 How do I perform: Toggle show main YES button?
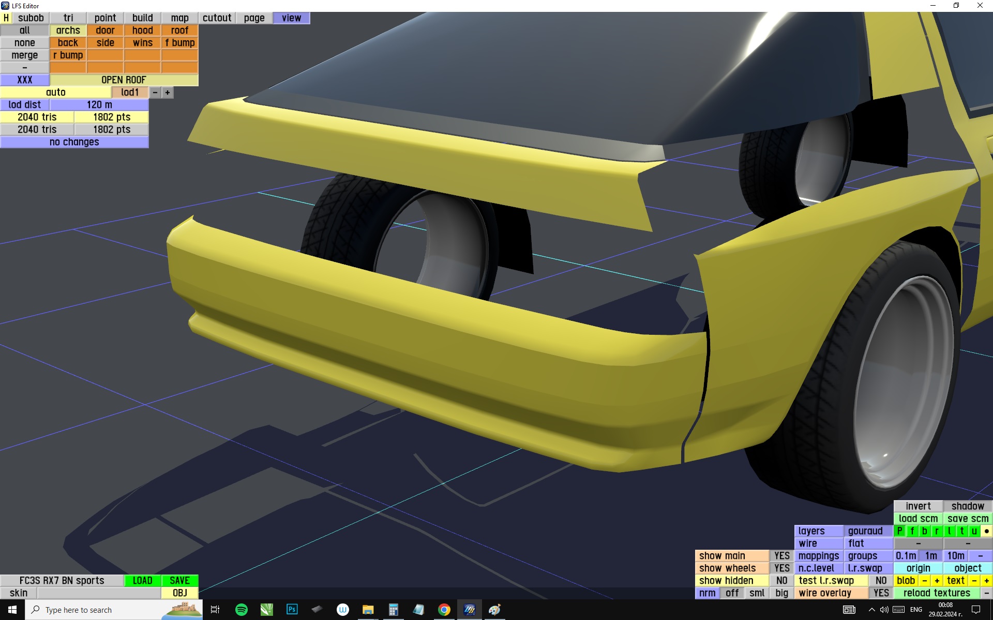pos(781,556)
